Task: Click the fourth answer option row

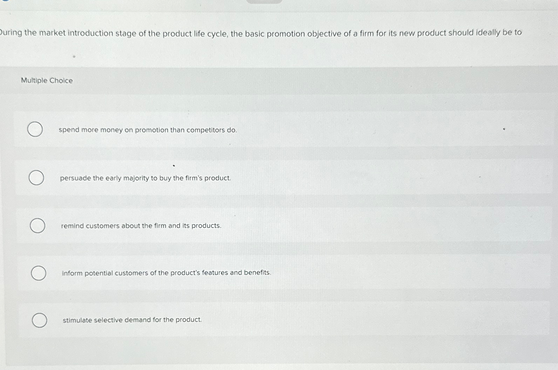Action: click(x=246, y=273)
